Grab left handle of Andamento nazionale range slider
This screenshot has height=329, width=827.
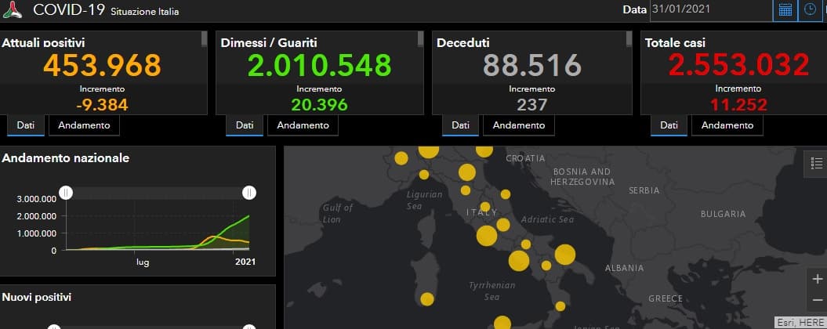(66, 193)
